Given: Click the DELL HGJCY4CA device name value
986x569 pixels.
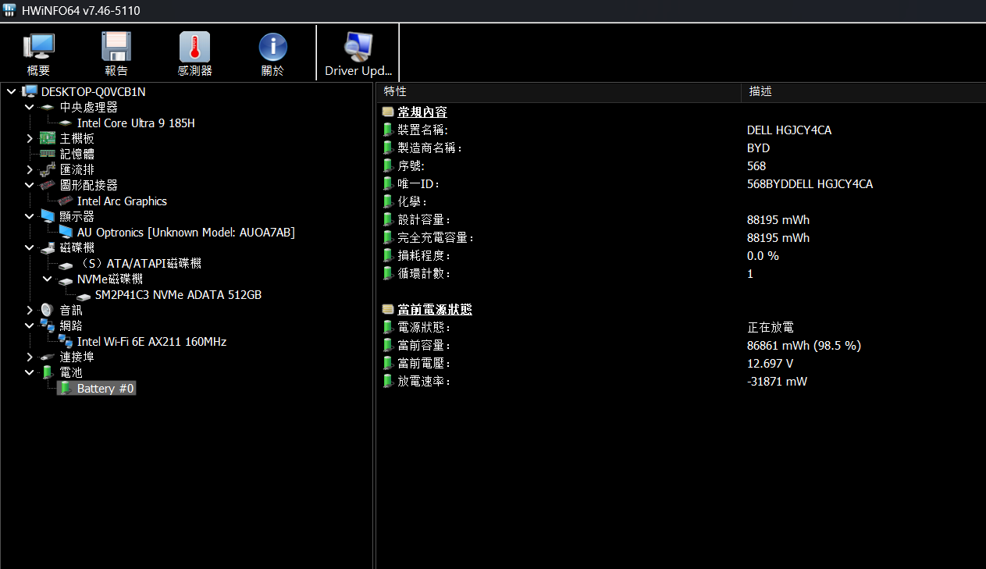Looking at the screenshot, I should click(x=789, y=130).
